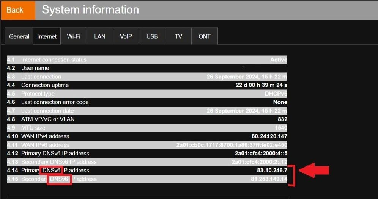Open the Wi-Fi tab
The width and height of the screenshot is (378, 199).
[74, 37]
